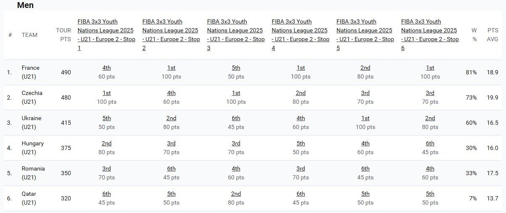This screenshot has height=213, width=506.
Task: Click Romania's 6th place result in Stop 2
Action: coord(171,168)
